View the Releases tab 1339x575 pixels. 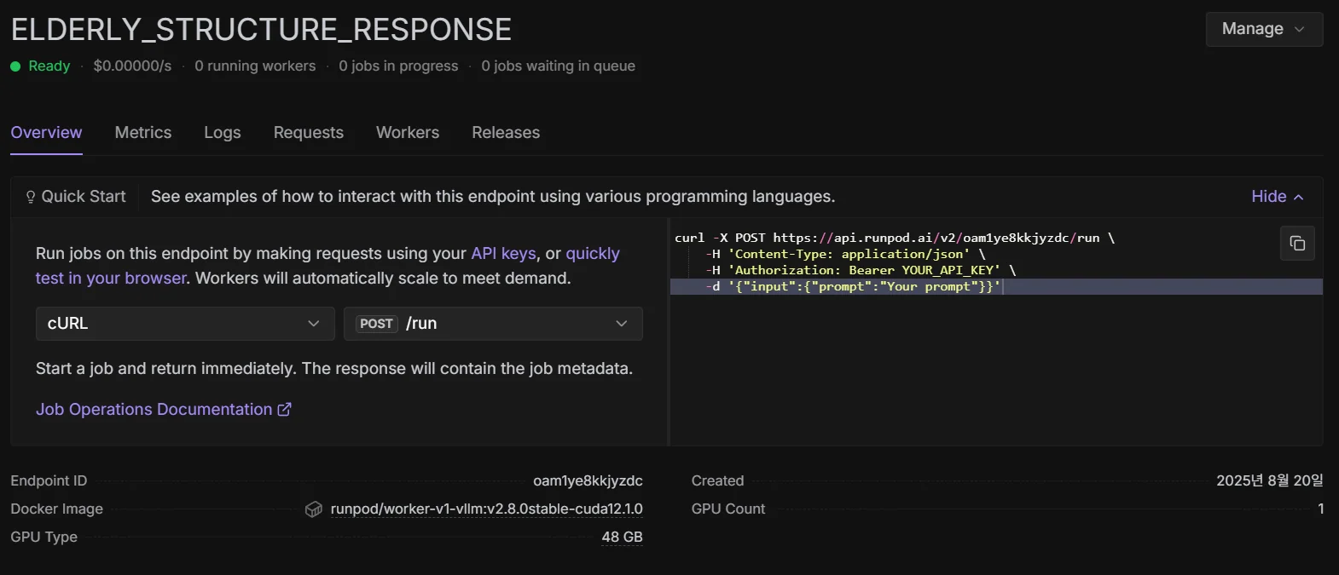[x=506, y=133]
